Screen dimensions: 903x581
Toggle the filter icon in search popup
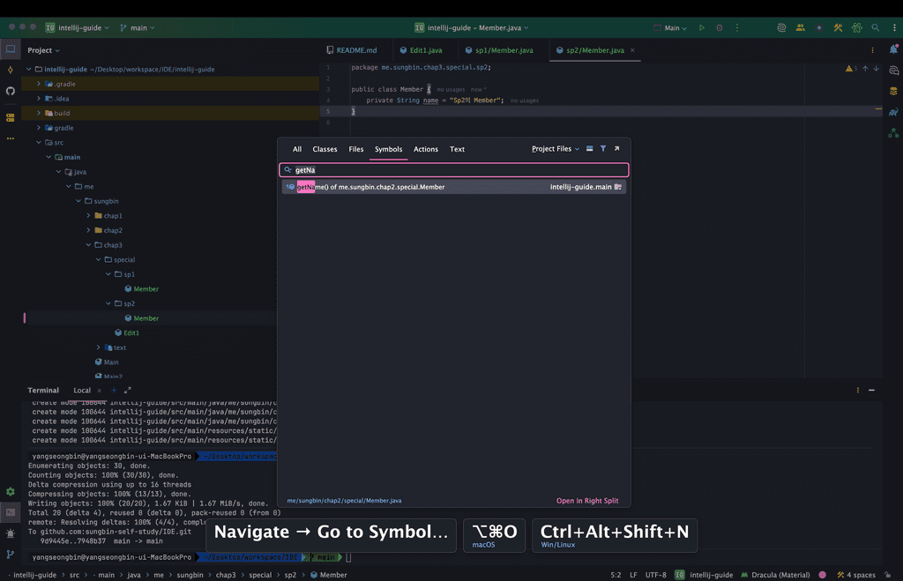603,149
